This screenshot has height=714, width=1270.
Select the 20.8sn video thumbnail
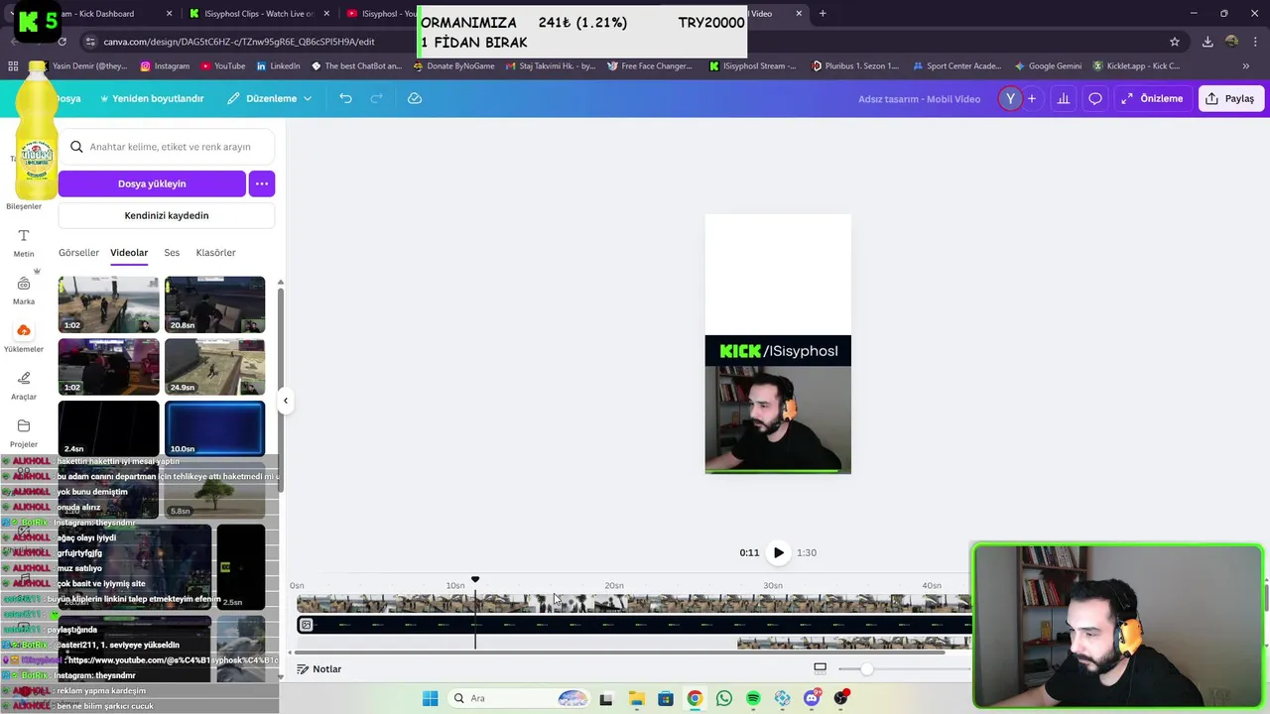coord(214,304)
